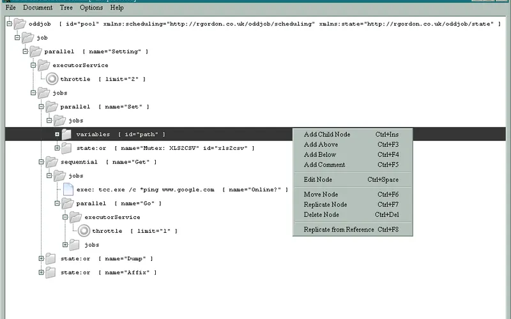This screenshot has height=319, width=511.
Task: Collapse the parallel Set node
Action: pos(41,107)
